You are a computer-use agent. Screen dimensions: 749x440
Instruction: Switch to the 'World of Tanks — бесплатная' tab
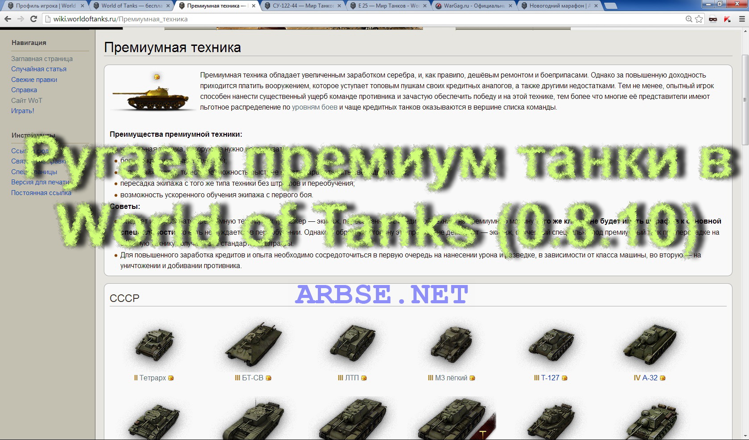[132, 6]
